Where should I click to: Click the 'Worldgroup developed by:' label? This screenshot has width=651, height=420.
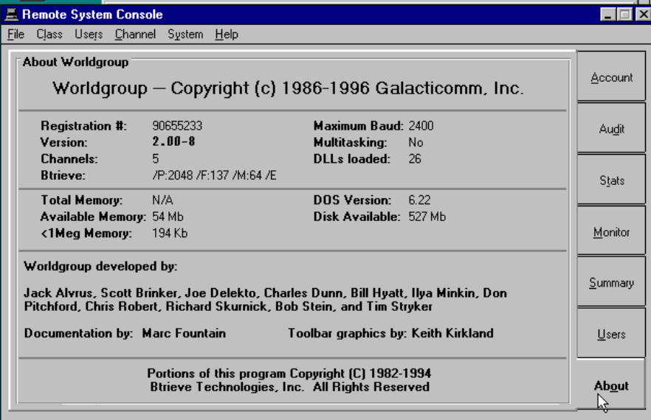coord(100,266)
